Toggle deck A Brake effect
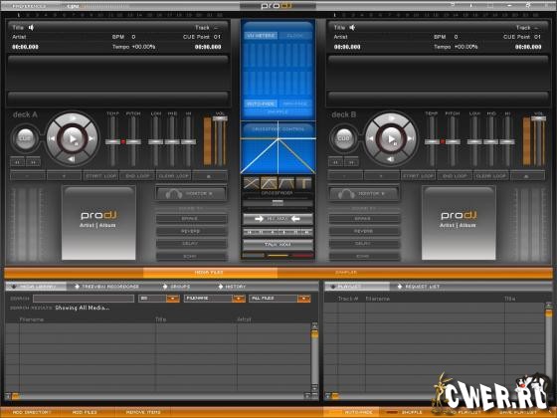Image resolution: width=557 pixels, height=418 pixels. click(191, 218)
